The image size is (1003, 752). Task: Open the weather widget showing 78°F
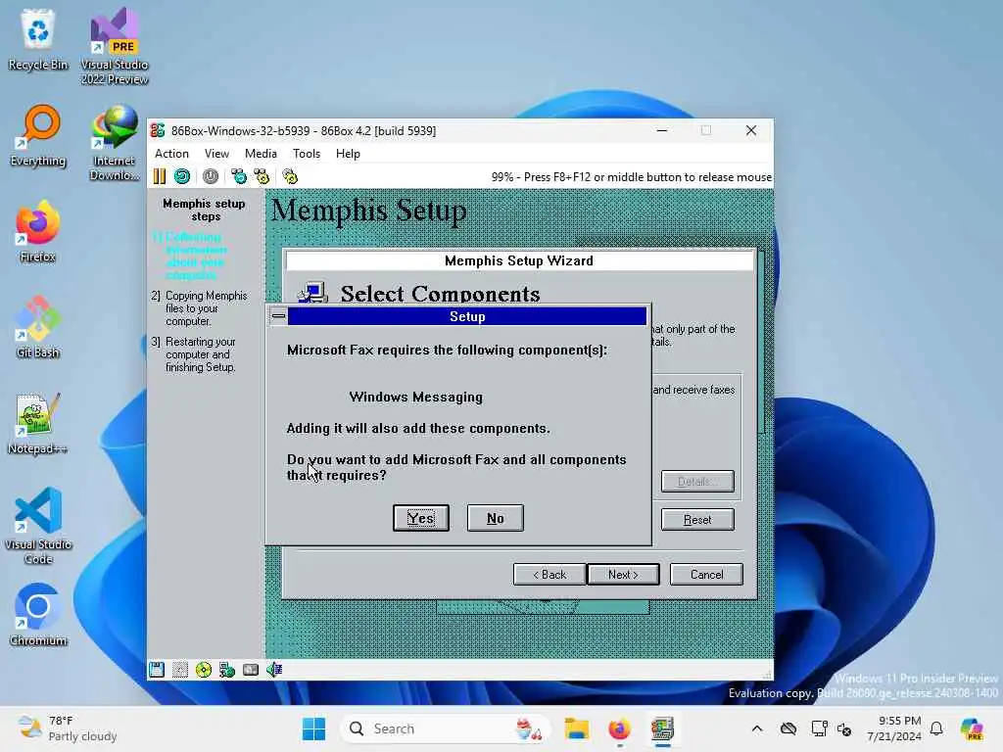[x=68, y=728]
